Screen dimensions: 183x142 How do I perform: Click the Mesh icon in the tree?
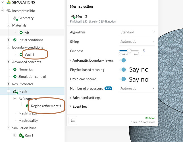pyautogui.click(x=15, y=91)
